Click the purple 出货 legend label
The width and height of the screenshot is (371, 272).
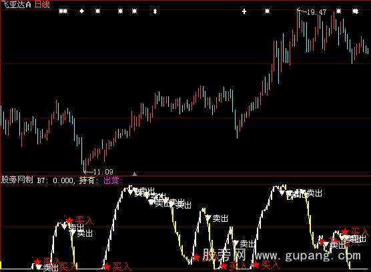coord(111,180)
